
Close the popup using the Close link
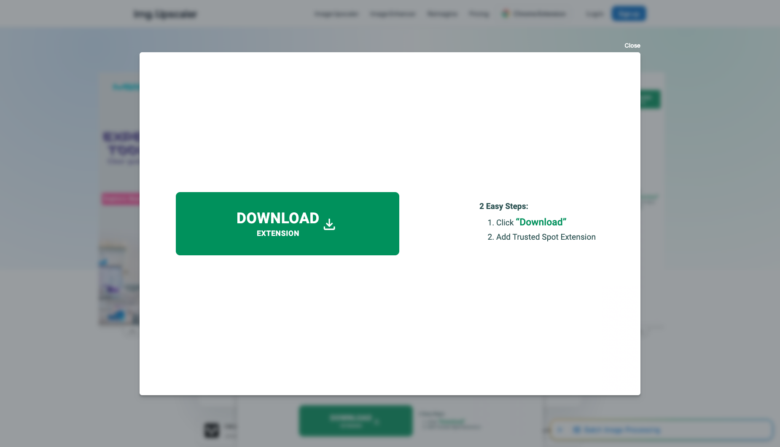point(632,46)
